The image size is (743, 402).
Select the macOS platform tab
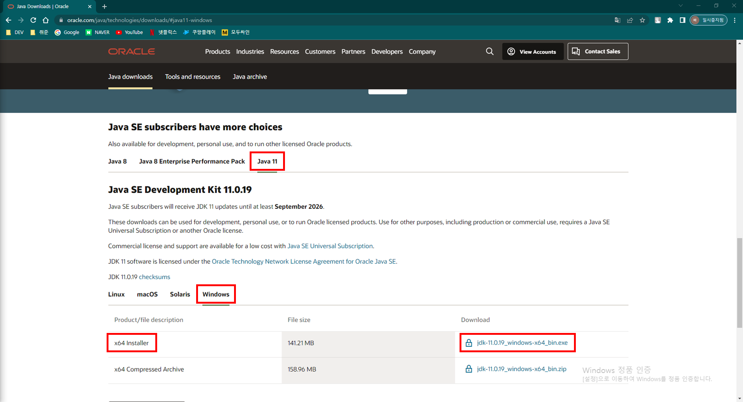tap(147, 294)
